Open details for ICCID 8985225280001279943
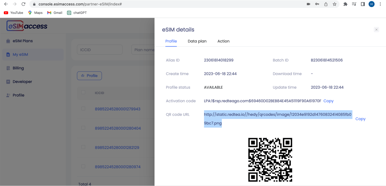Viewport: 386px width, 186px height. [x=117, y=109]
